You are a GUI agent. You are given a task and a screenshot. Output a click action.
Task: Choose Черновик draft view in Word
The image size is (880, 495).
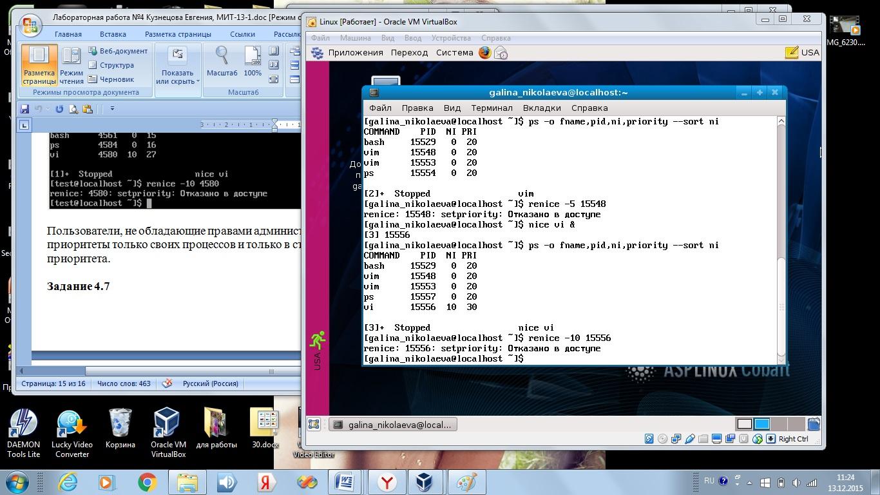pos(111,79)
